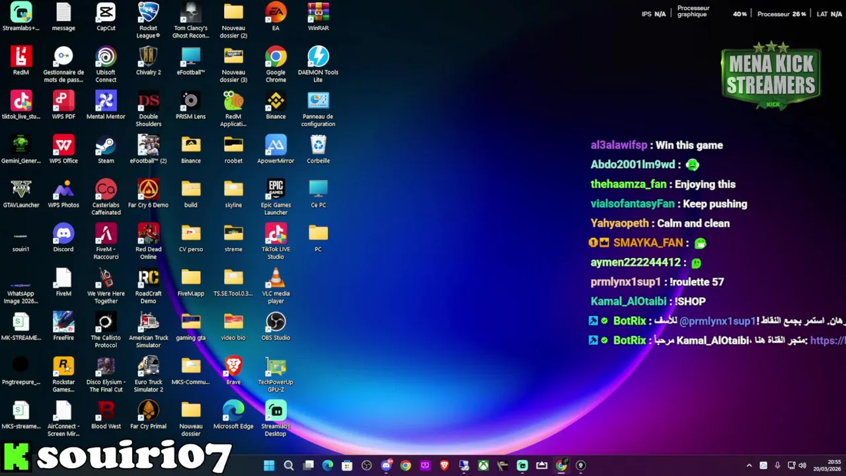Image resolution: width=846 pixels, height=476 pixels.
Task: Open Tom Clancy's Ghost Recon shortcut
Action: pyautogui.click(x=190, y=20)
